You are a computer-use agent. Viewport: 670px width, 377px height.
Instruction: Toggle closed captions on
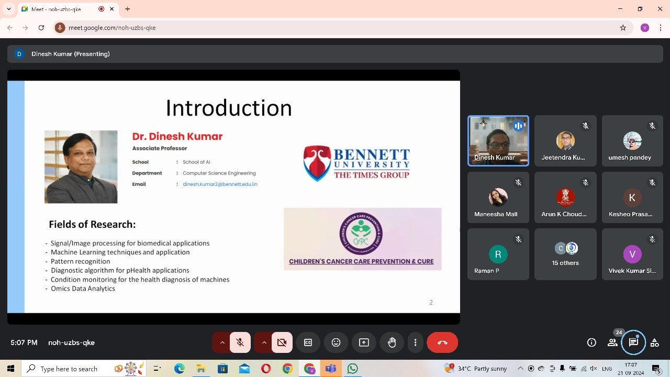coord(308,342)
